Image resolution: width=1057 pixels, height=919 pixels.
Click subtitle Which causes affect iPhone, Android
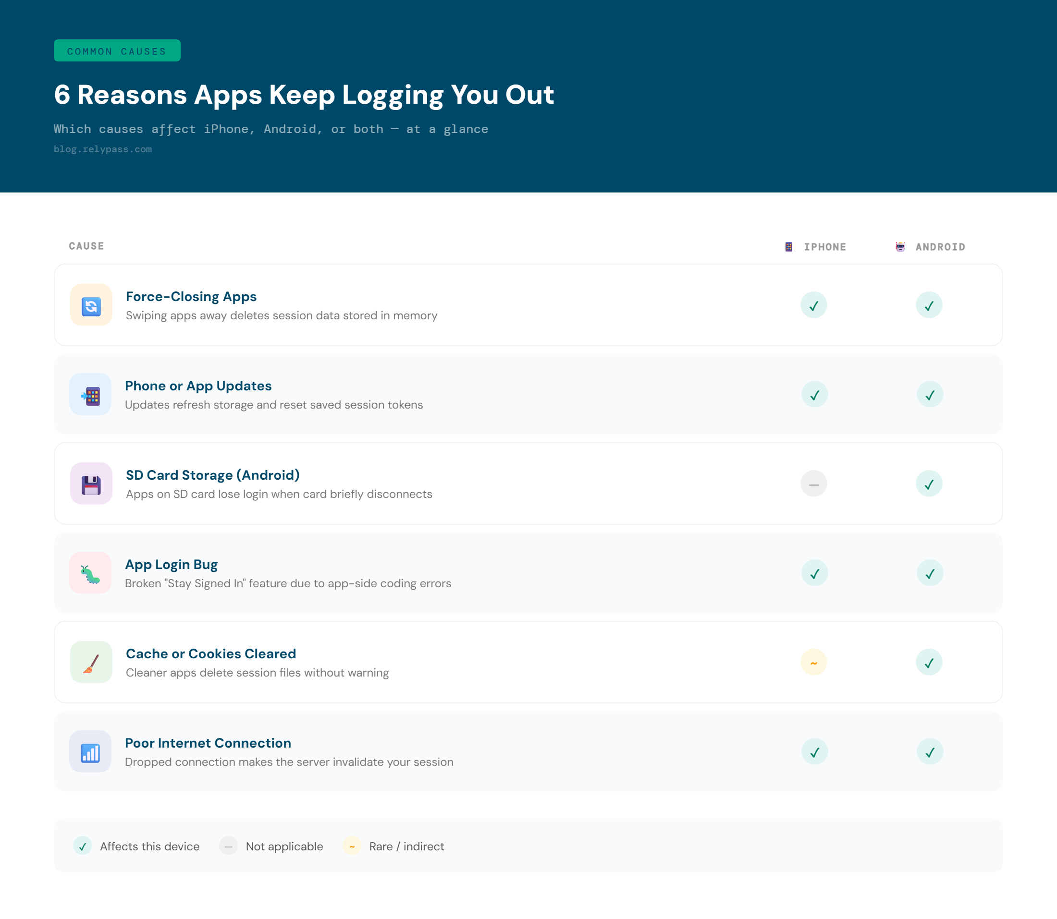[x=271, y=129]
